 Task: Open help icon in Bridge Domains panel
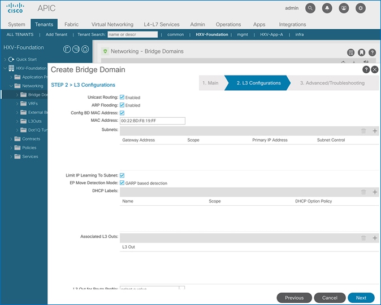373,52
